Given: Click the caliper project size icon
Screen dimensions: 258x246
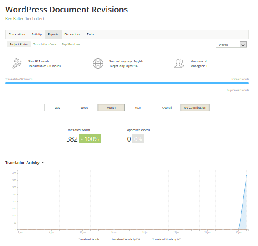Looking at the screenshot, I should 17,63.
